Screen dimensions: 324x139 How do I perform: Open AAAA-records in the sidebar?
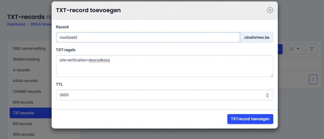click(x=25, y=81)
